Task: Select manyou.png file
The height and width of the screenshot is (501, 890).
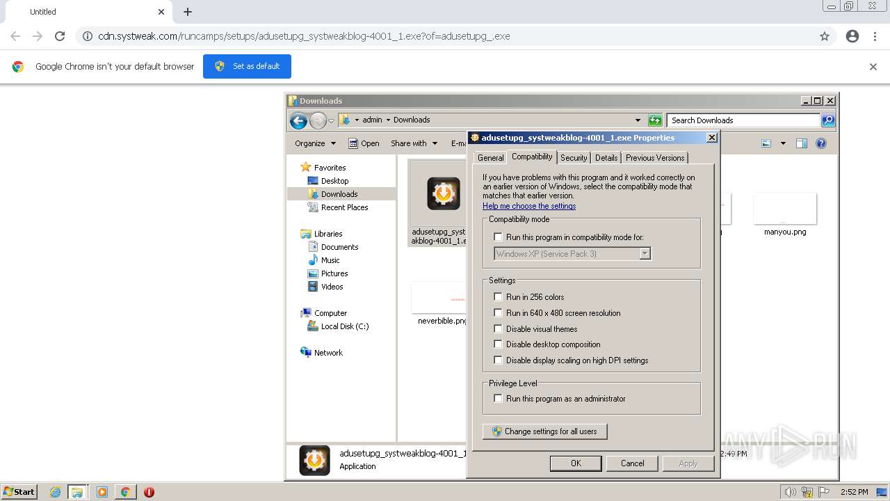Action: 785,216
